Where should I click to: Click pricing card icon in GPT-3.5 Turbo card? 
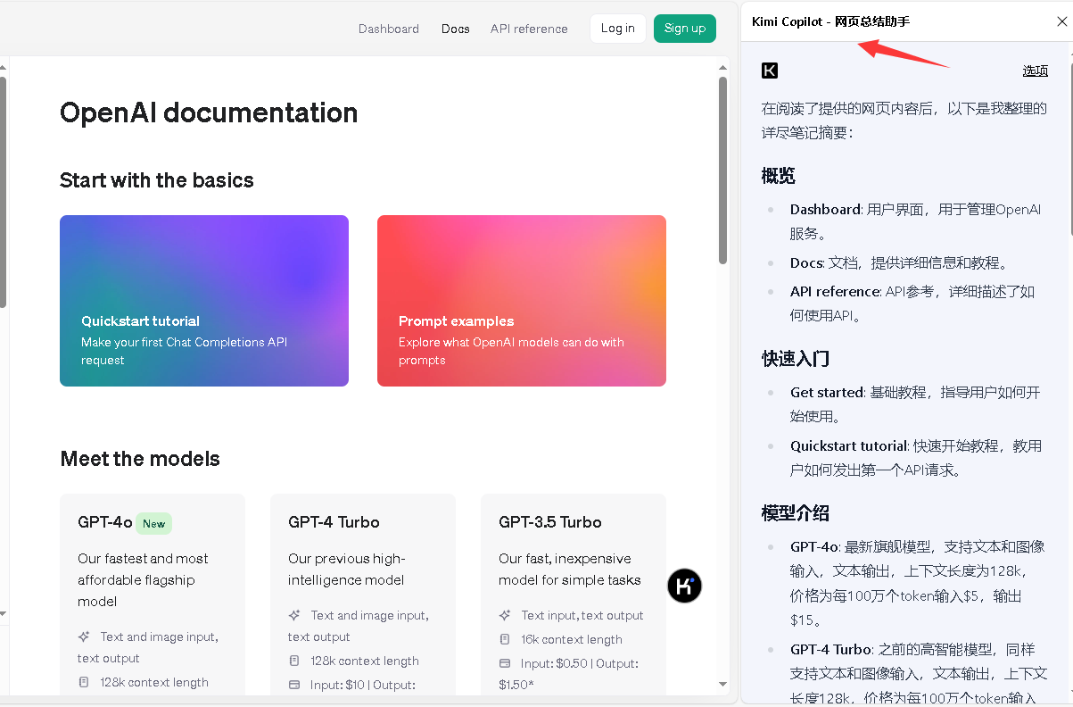click(505, 663)
